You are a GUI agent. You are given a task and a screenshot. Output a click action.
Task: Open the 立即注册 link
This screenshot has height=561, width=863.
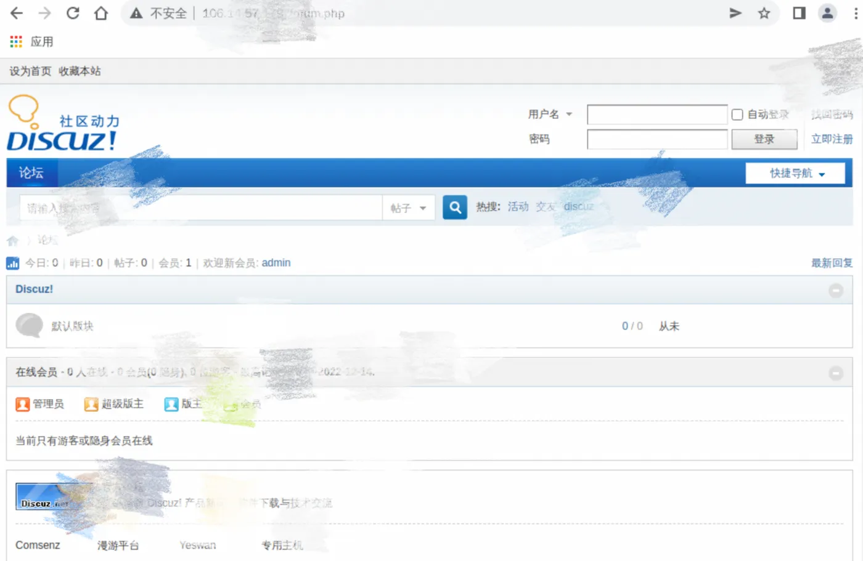[x=832, y=139]
